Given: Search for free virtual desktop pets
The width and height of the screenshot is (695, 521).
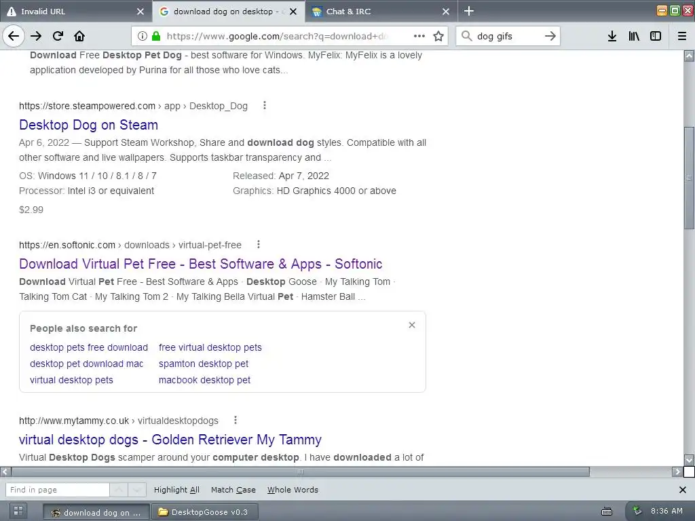Looking at the screenshot, I should pyautogui.click(x=210, y=347).
